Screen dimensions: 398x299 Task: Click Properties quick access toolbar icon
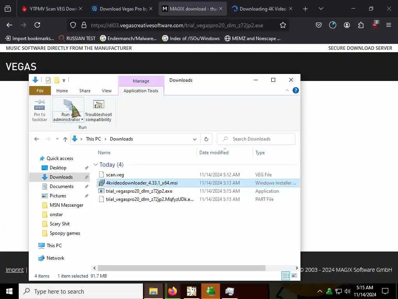[x=48, y=80]
